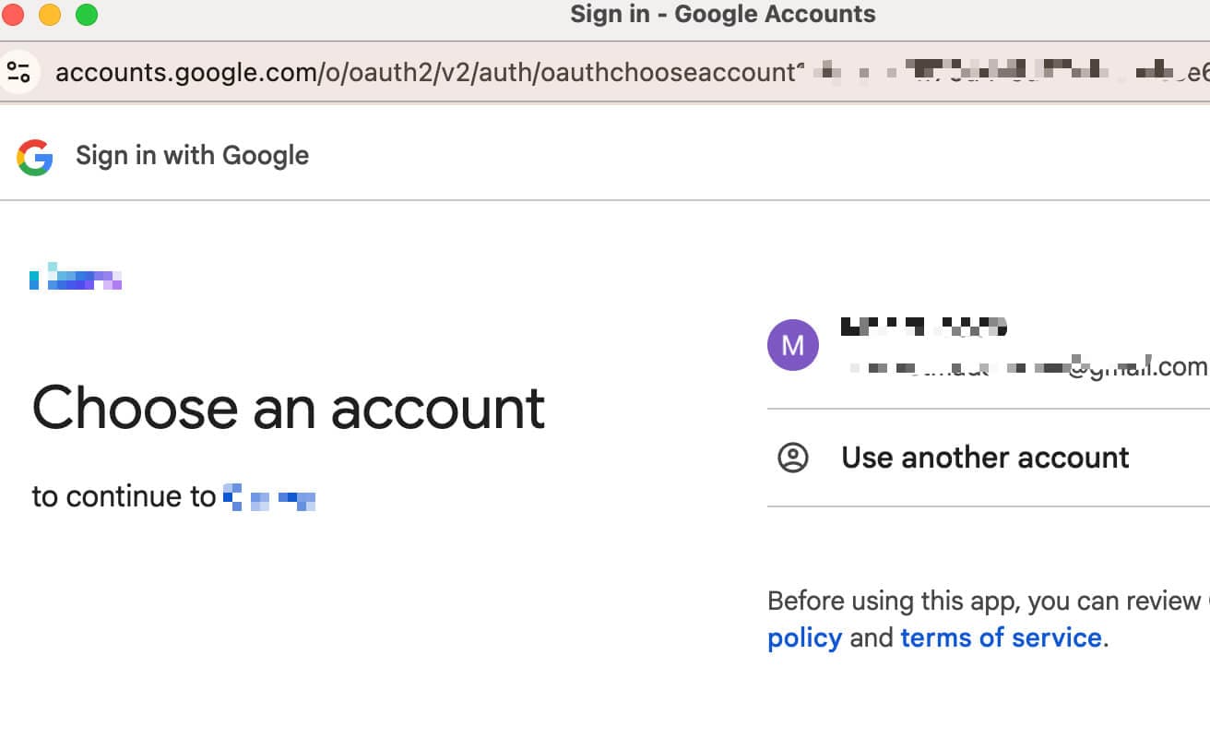Click the site information icon in address bar
The image size is (1210, 750).
(x=18, y=72)
